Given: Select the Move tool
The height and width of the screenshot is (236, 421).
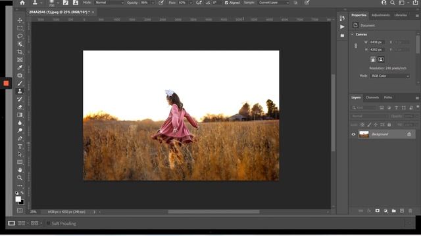Looking at the screenshot, I should point(20,20).
